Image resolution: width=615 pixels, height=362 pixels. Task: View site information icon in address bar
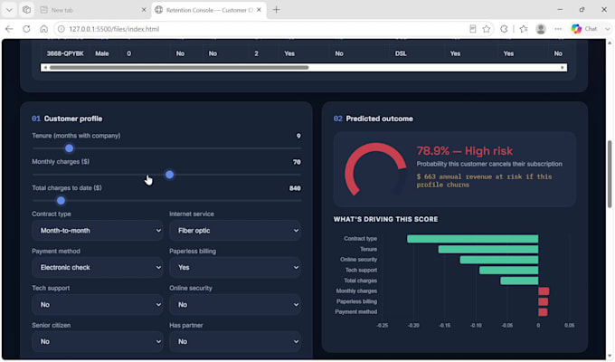click(x=61, y=29)
